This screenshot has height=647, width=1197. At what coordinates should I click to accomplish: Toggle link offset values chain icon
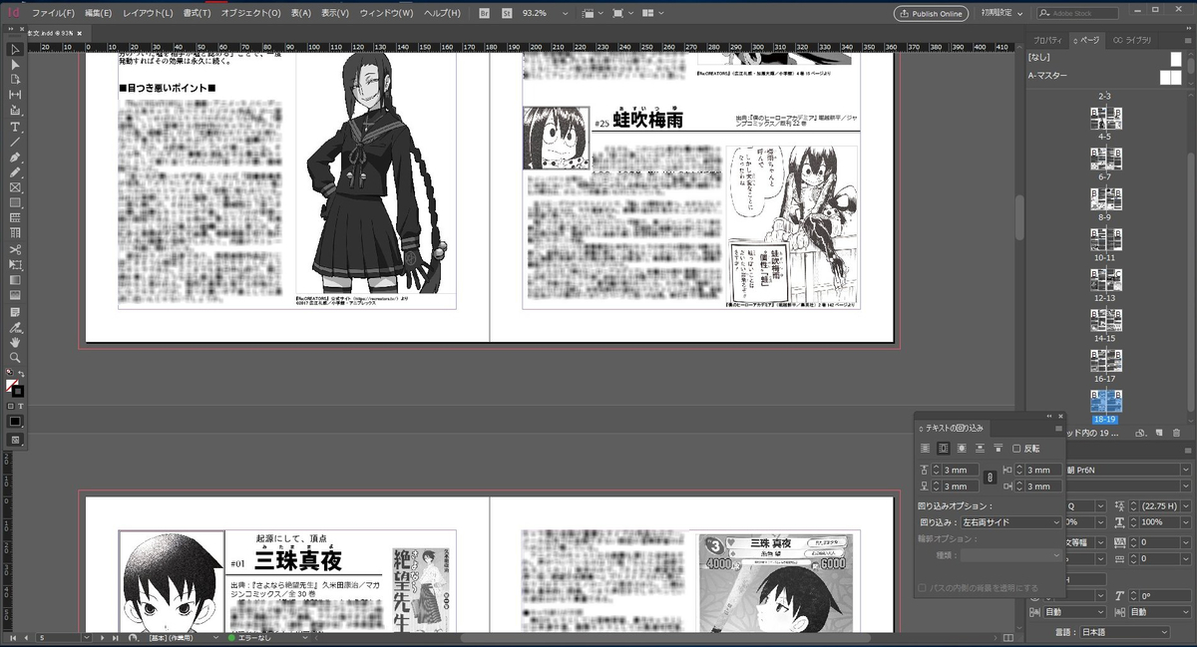pos(990,478)
